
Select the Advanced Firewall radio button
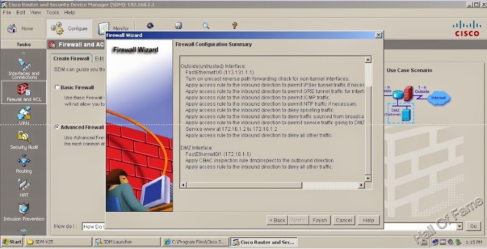tap(57, 127)
